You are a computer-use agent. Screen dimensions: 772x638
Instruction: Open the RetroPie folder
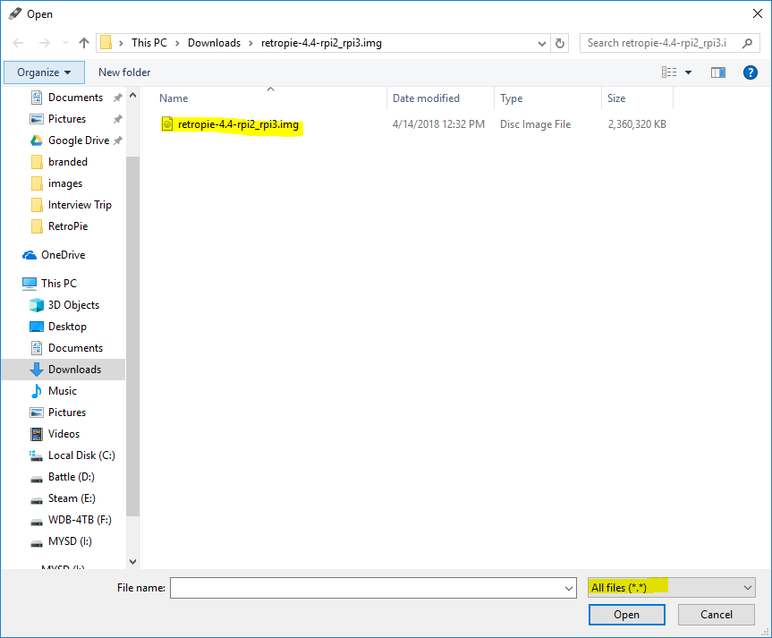coord(68,226)
